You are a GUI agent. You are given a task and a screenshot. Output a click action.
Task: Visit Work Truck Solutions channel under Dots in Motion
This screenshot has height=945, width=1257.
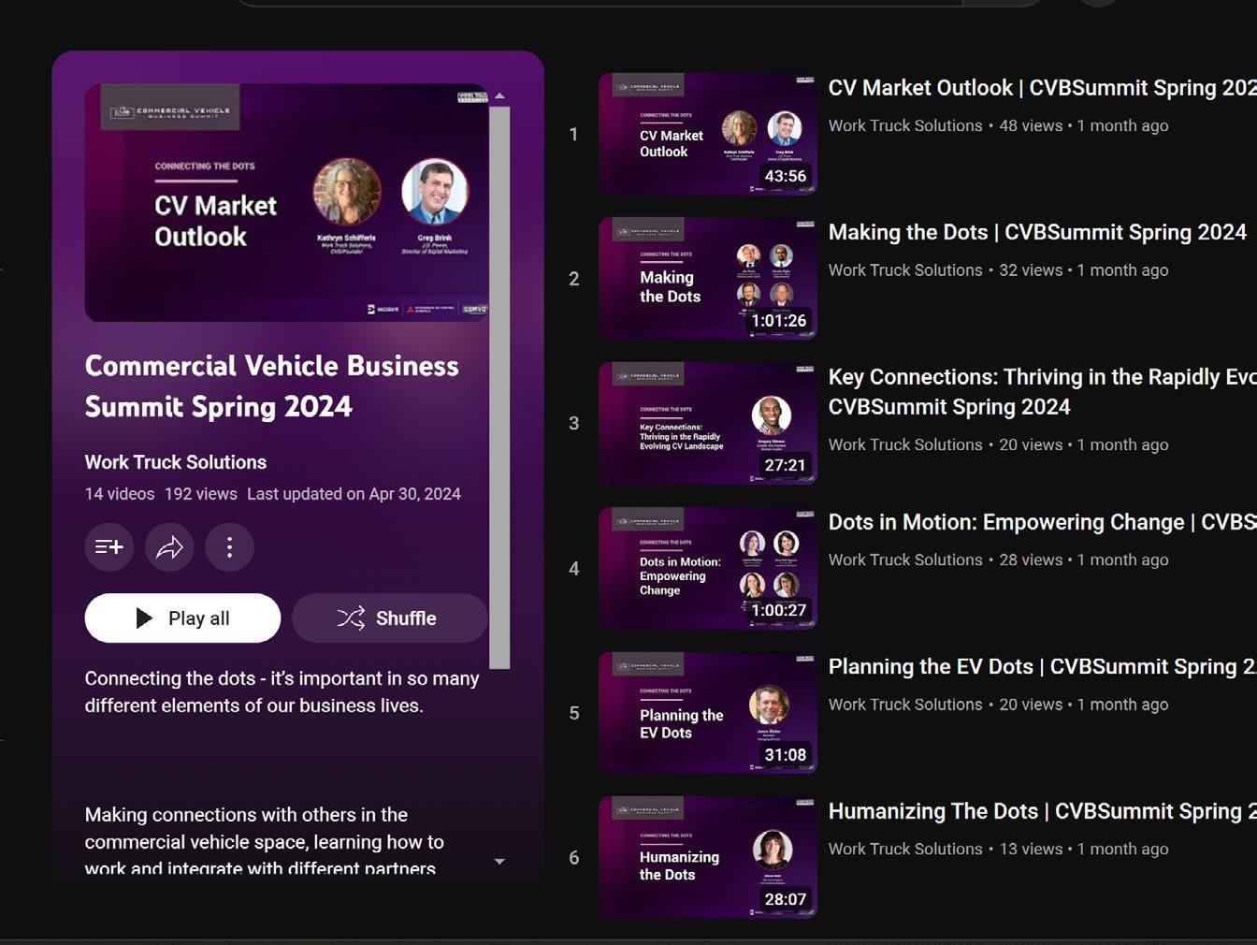click(905, 560)
